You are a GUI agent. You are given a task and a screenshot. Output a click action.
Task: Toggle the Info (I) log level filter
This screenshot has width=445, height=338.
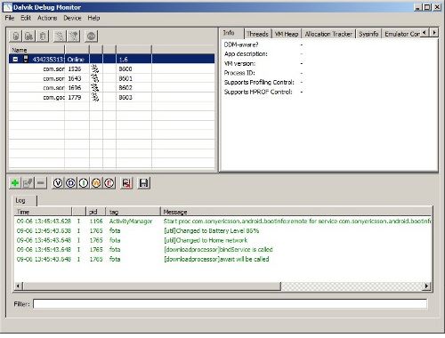pyautogui.click(x=84, y=183)
